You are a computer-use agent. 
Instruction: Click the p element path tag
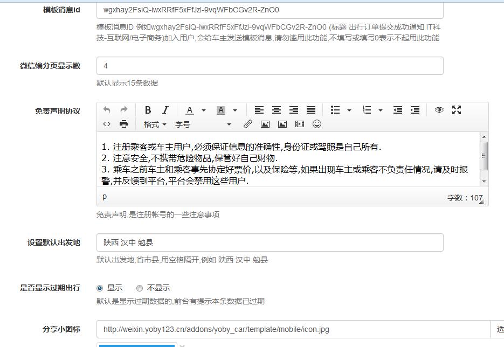pos(105,196)
